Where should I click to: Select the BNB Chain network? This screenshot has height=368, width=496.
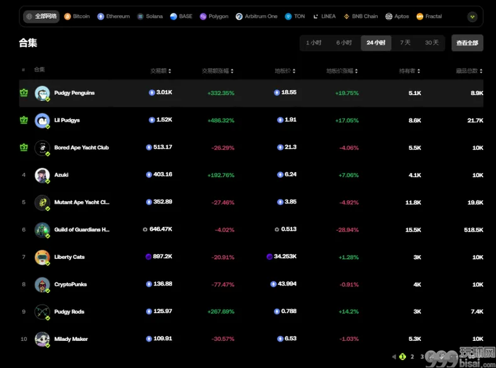coord(361,16)
